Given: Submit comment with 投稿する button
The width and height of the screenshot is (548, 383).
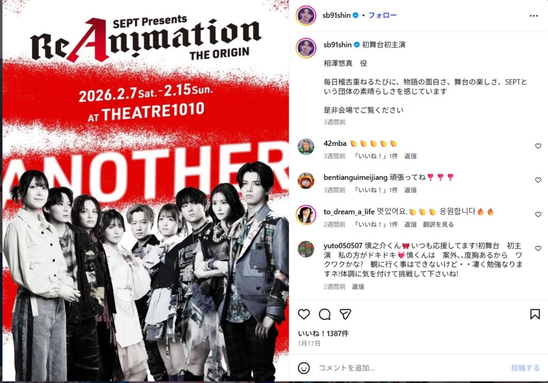Looking at the screenshot, I should [x=525, y=368].
